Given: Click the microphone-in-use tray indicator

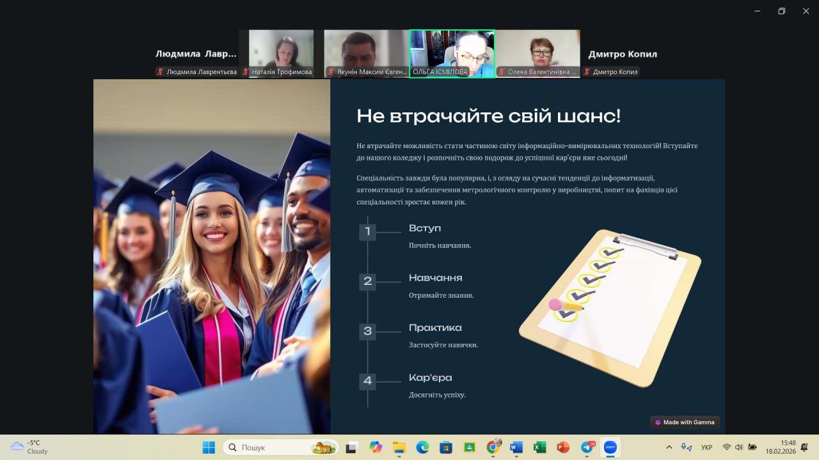Looking at the screenshot, I should click(x=687, y=447).
